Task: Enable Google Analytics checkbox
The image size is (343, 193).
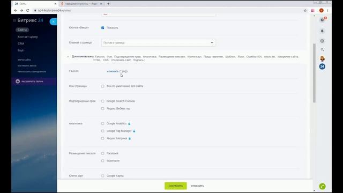Action: pos(102,124)
